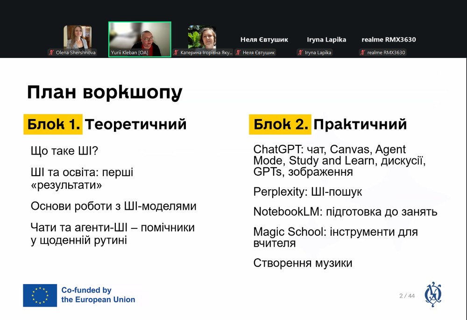Click muted mic icon beside Неля Євтушик label
Screen dimensions: 467x320
click(x=238, y=53)
